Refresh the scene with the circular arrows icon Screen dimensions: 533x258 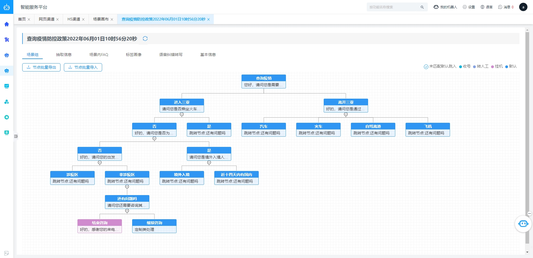point(145,39)
